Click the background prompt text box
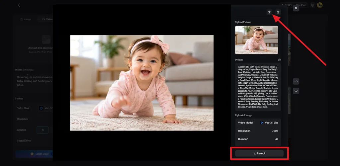The width and height of the screenshot is (340, 166). pyautogui.click(x=34, y=81)
